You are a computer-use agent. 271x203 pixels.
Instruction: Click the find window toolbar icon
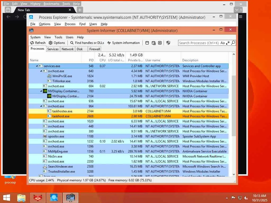(147, 43)
